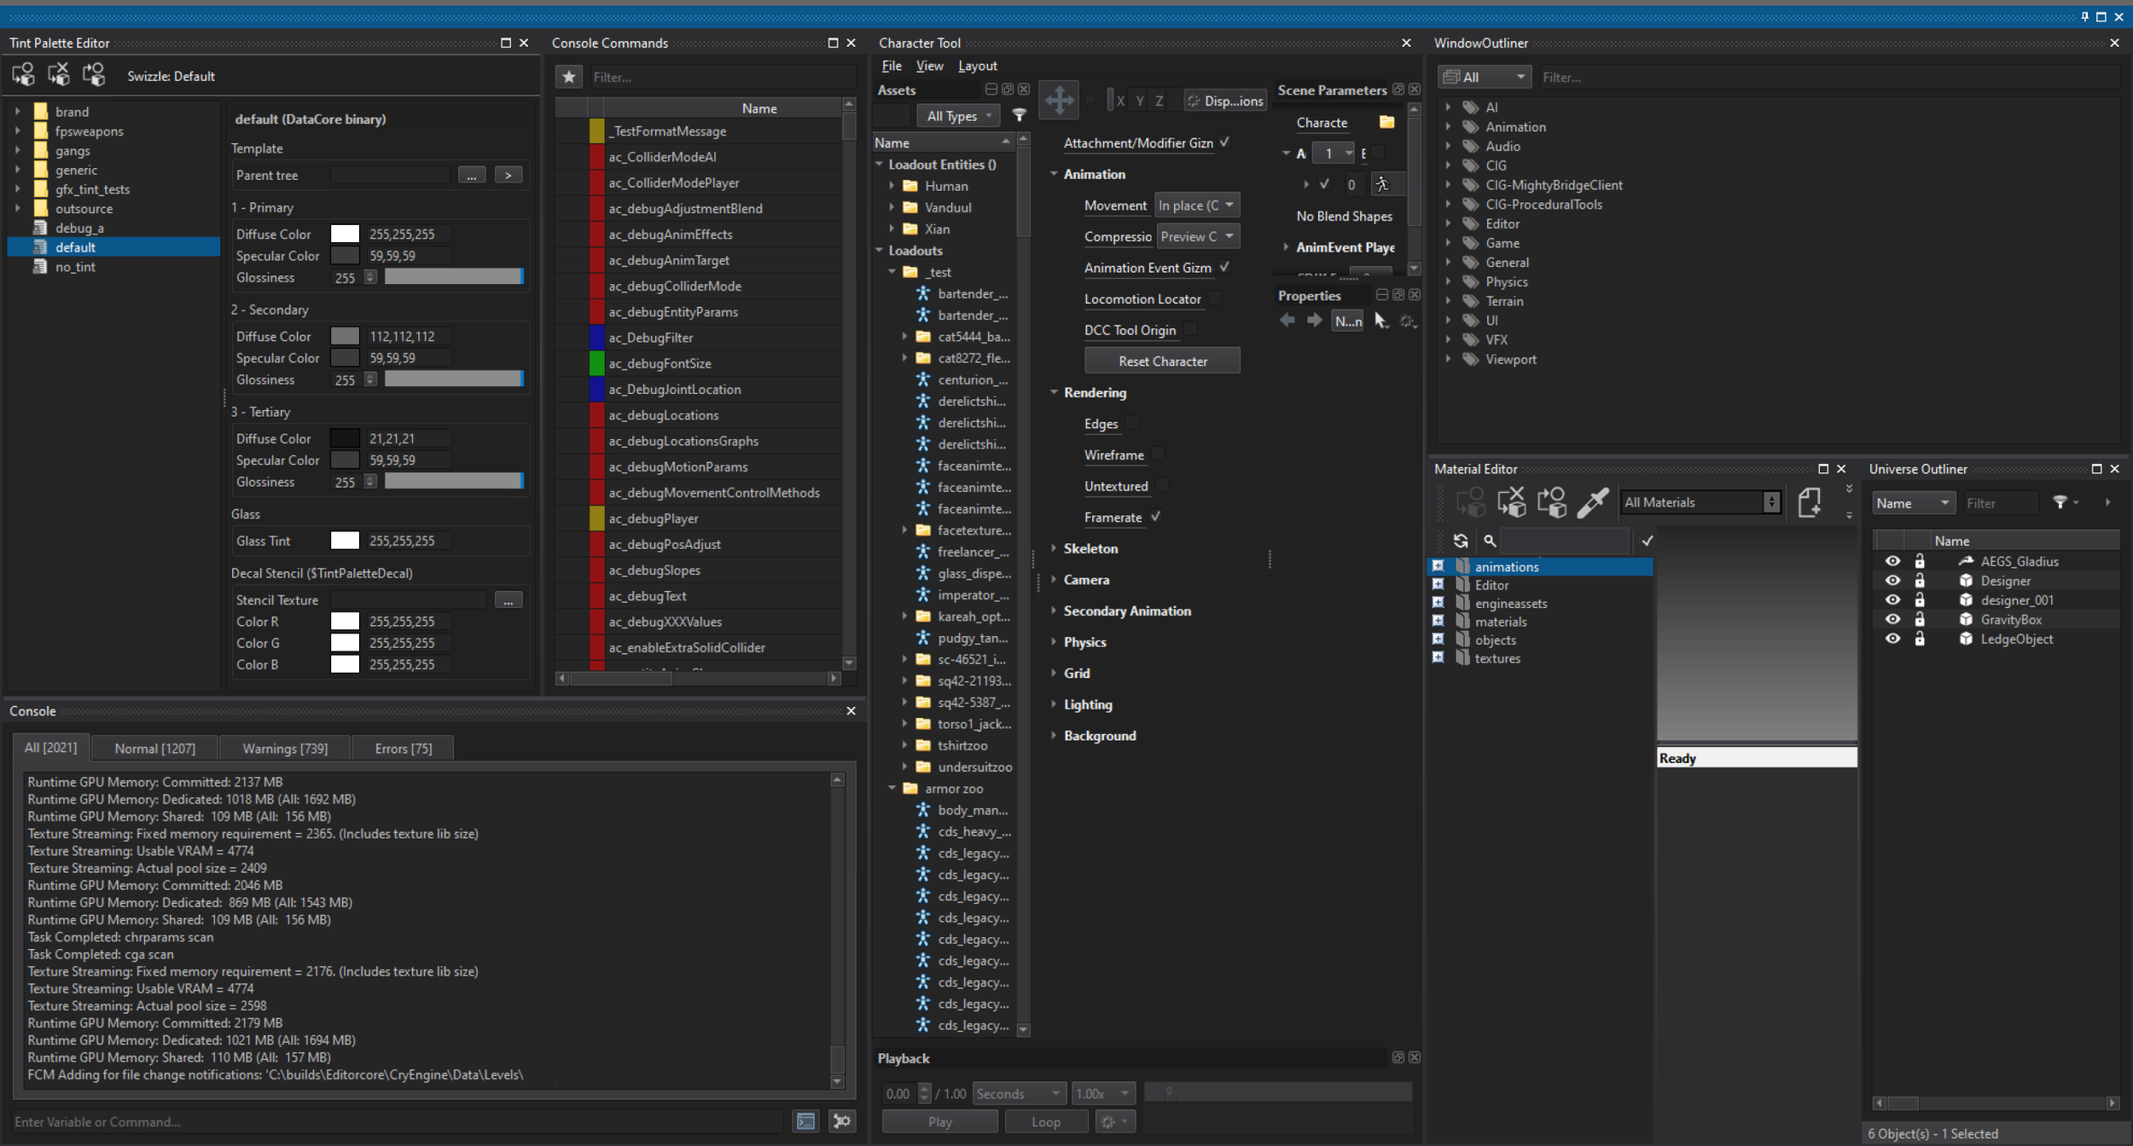Viewport: 2133px width, 1146px height.
Task: Open the View menu in Character Tool
Action: click(929, 66)
